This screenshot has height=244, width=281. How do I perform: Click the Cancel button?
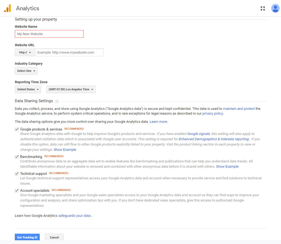(x=54, y=237)
